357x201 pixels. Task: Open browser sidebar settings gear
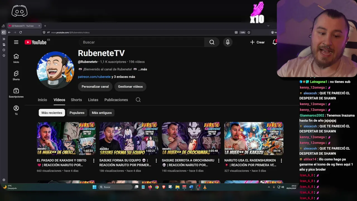tap(4, 180)
